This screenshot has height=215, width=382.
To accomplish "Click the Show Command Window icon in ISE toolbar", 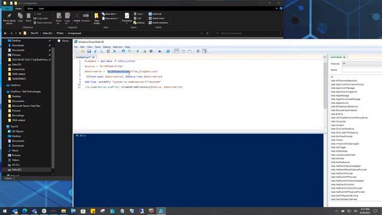I will pyautogui.click(x=198, y=51).
